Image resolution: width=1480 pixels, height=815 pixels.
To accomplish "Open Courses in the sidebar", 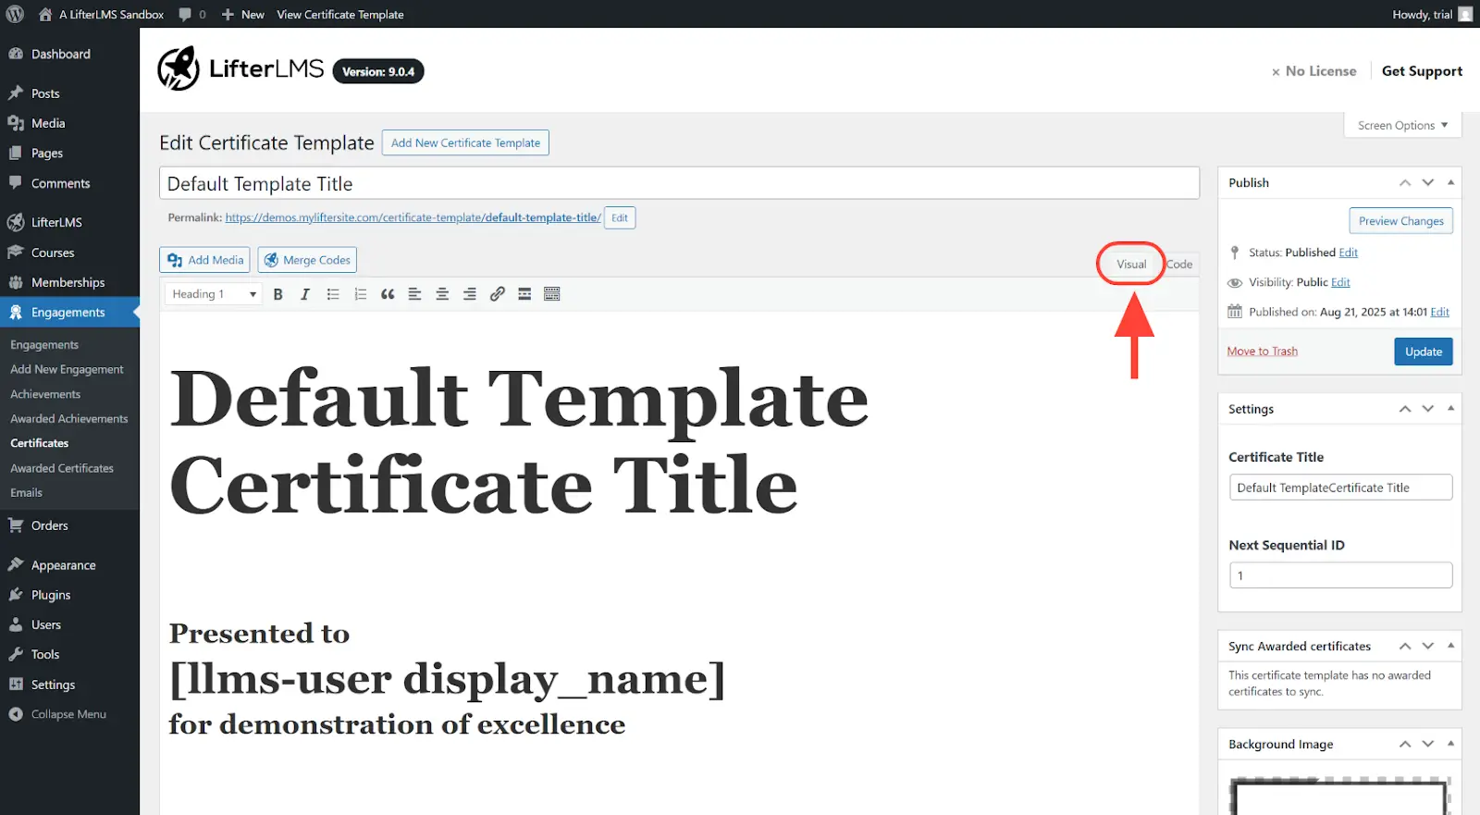I will (x=69, y=253).
